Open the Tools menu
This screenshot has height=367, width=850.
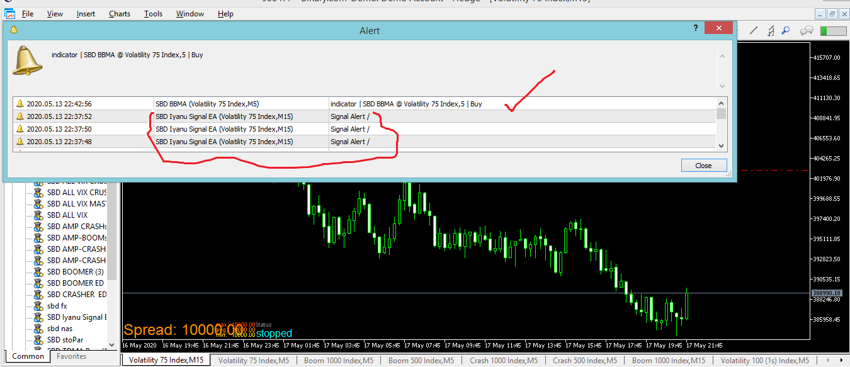click(153, 14)
